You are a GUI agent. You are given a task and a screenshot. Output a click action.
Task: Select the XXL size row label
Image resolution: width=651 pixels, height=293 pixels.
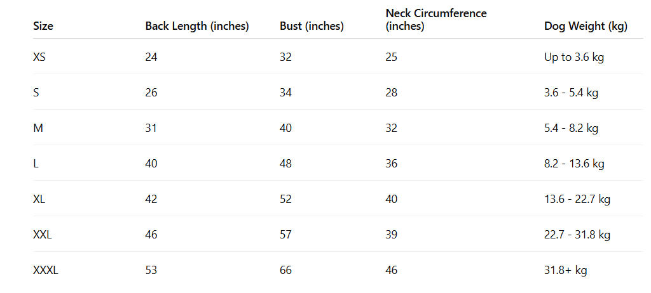pos(43,235)
